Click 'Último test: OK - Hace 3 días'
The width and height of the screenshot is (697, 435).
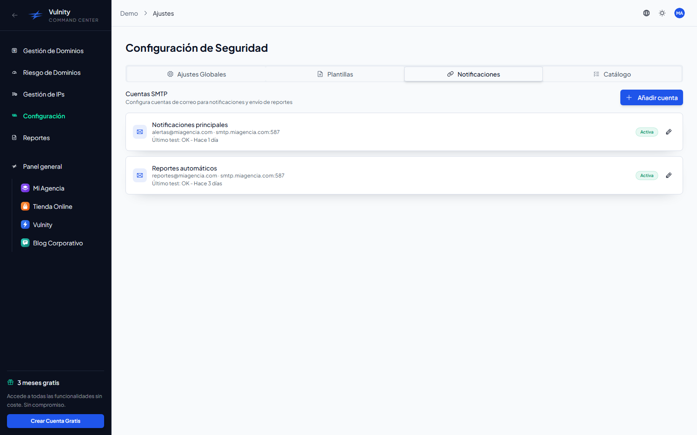pyautogui.click(x=187, y=184)
